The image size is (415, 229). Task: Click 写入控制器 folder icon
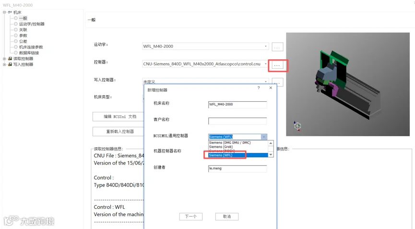(10, 65)
